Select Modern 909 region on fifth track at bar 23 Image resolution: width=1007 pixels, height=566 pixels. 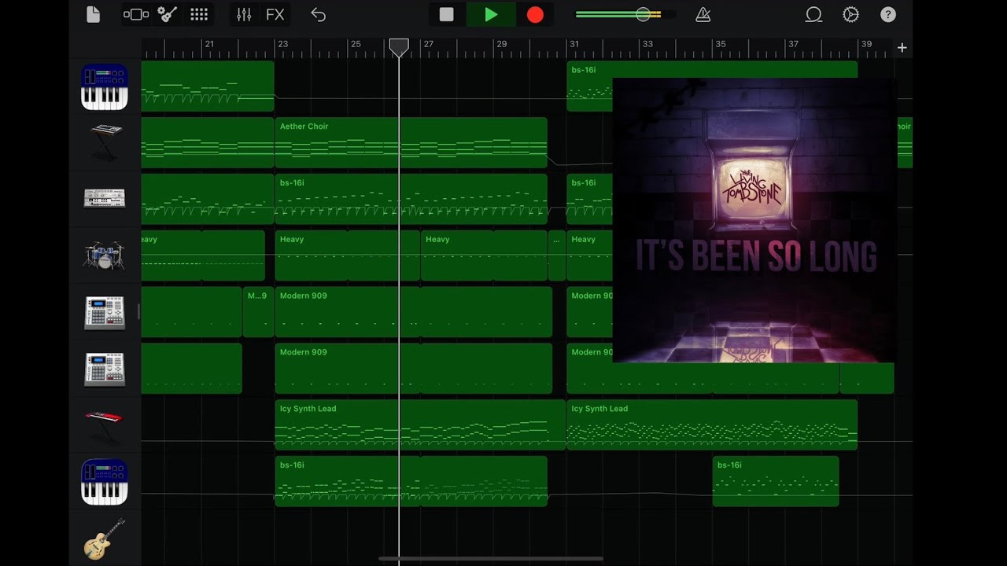click(413, 312)
